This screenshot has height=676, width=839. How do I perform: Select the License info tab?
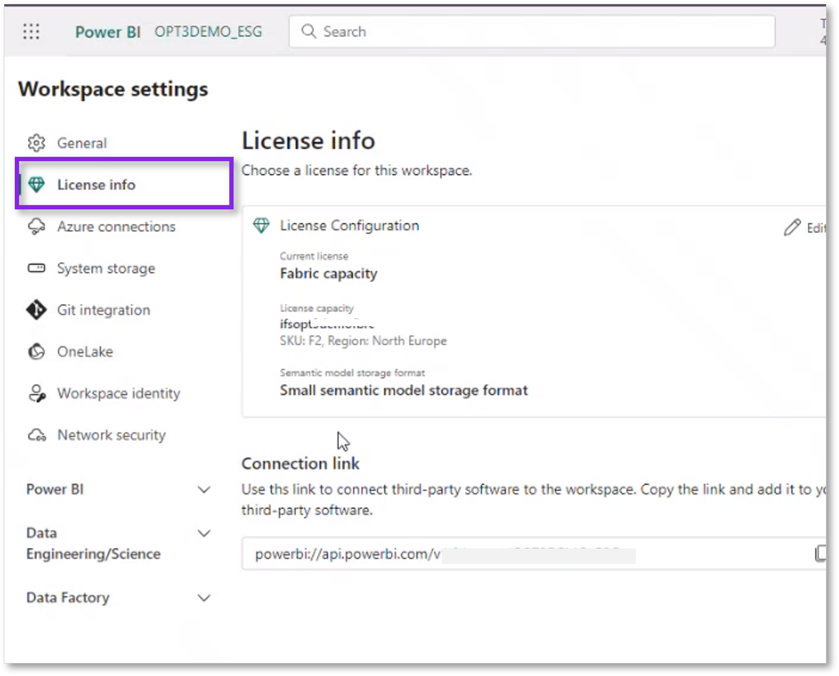(124, 184)
